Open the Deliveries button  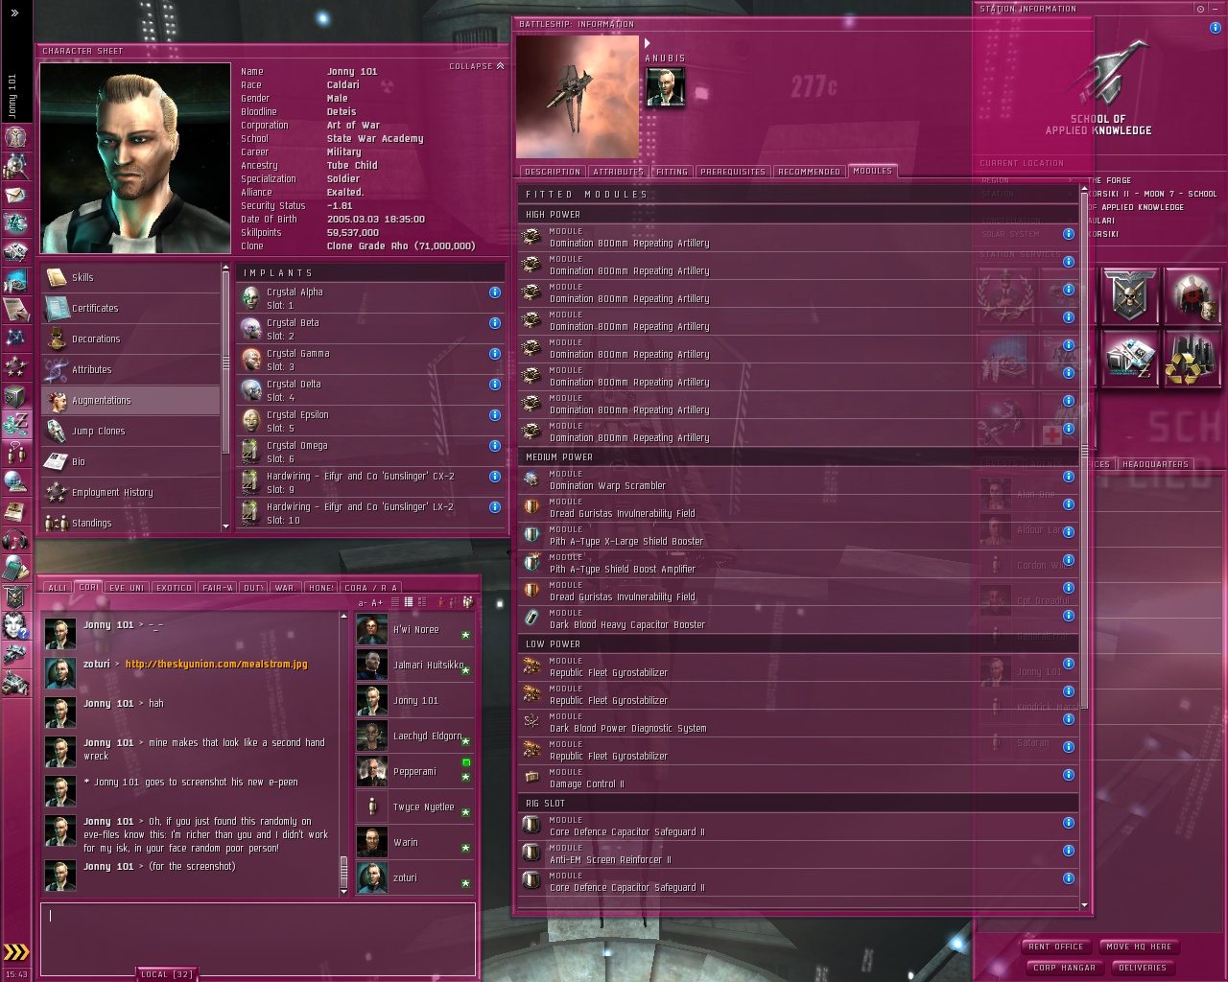[x=1143, y=968]
